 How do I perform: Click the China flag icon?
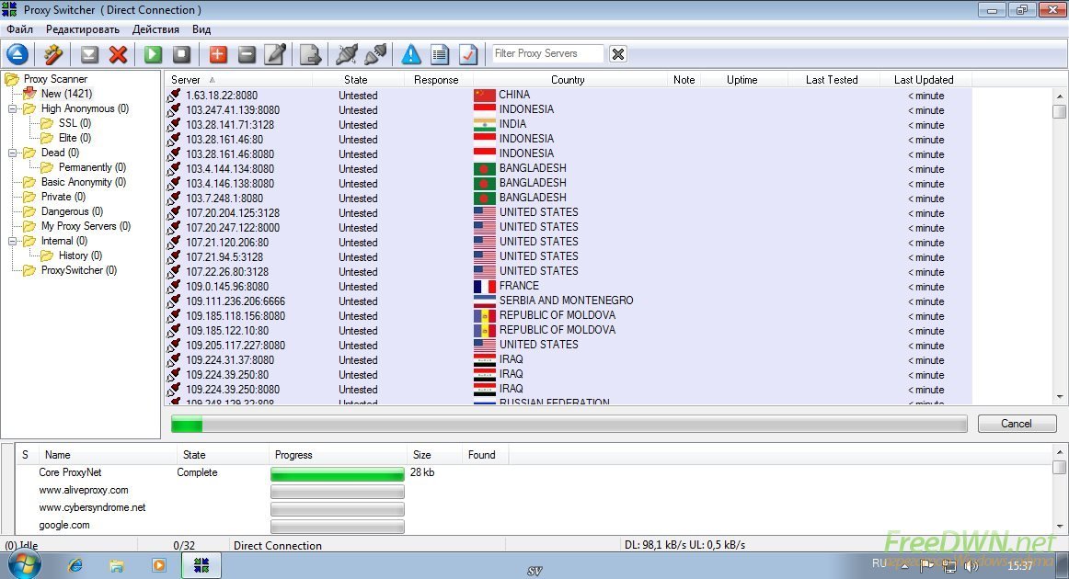click(x=485, y=95)
